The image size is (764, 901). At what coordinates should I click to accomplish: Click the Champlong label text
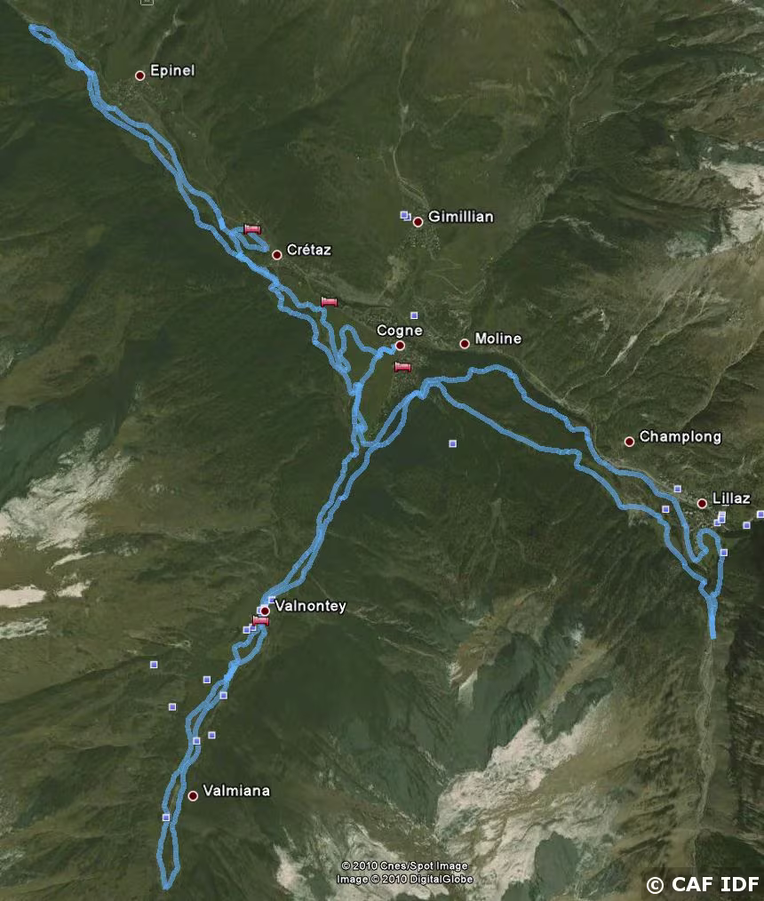click(680, 436)
